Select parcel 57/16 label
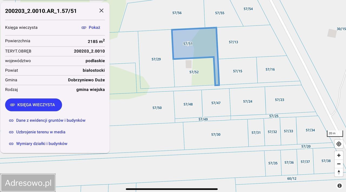The height and width of the screenshot is (192, 346). [270, 69]
